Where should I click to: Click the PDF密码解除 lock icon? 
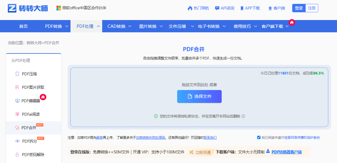pyautogui.click(x=17, y=154)
